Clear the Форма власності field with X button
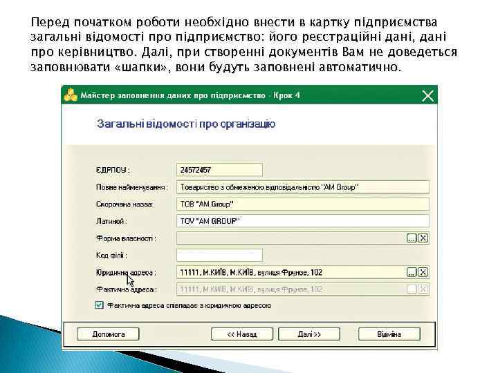The image size is (498, 373). 423,238
